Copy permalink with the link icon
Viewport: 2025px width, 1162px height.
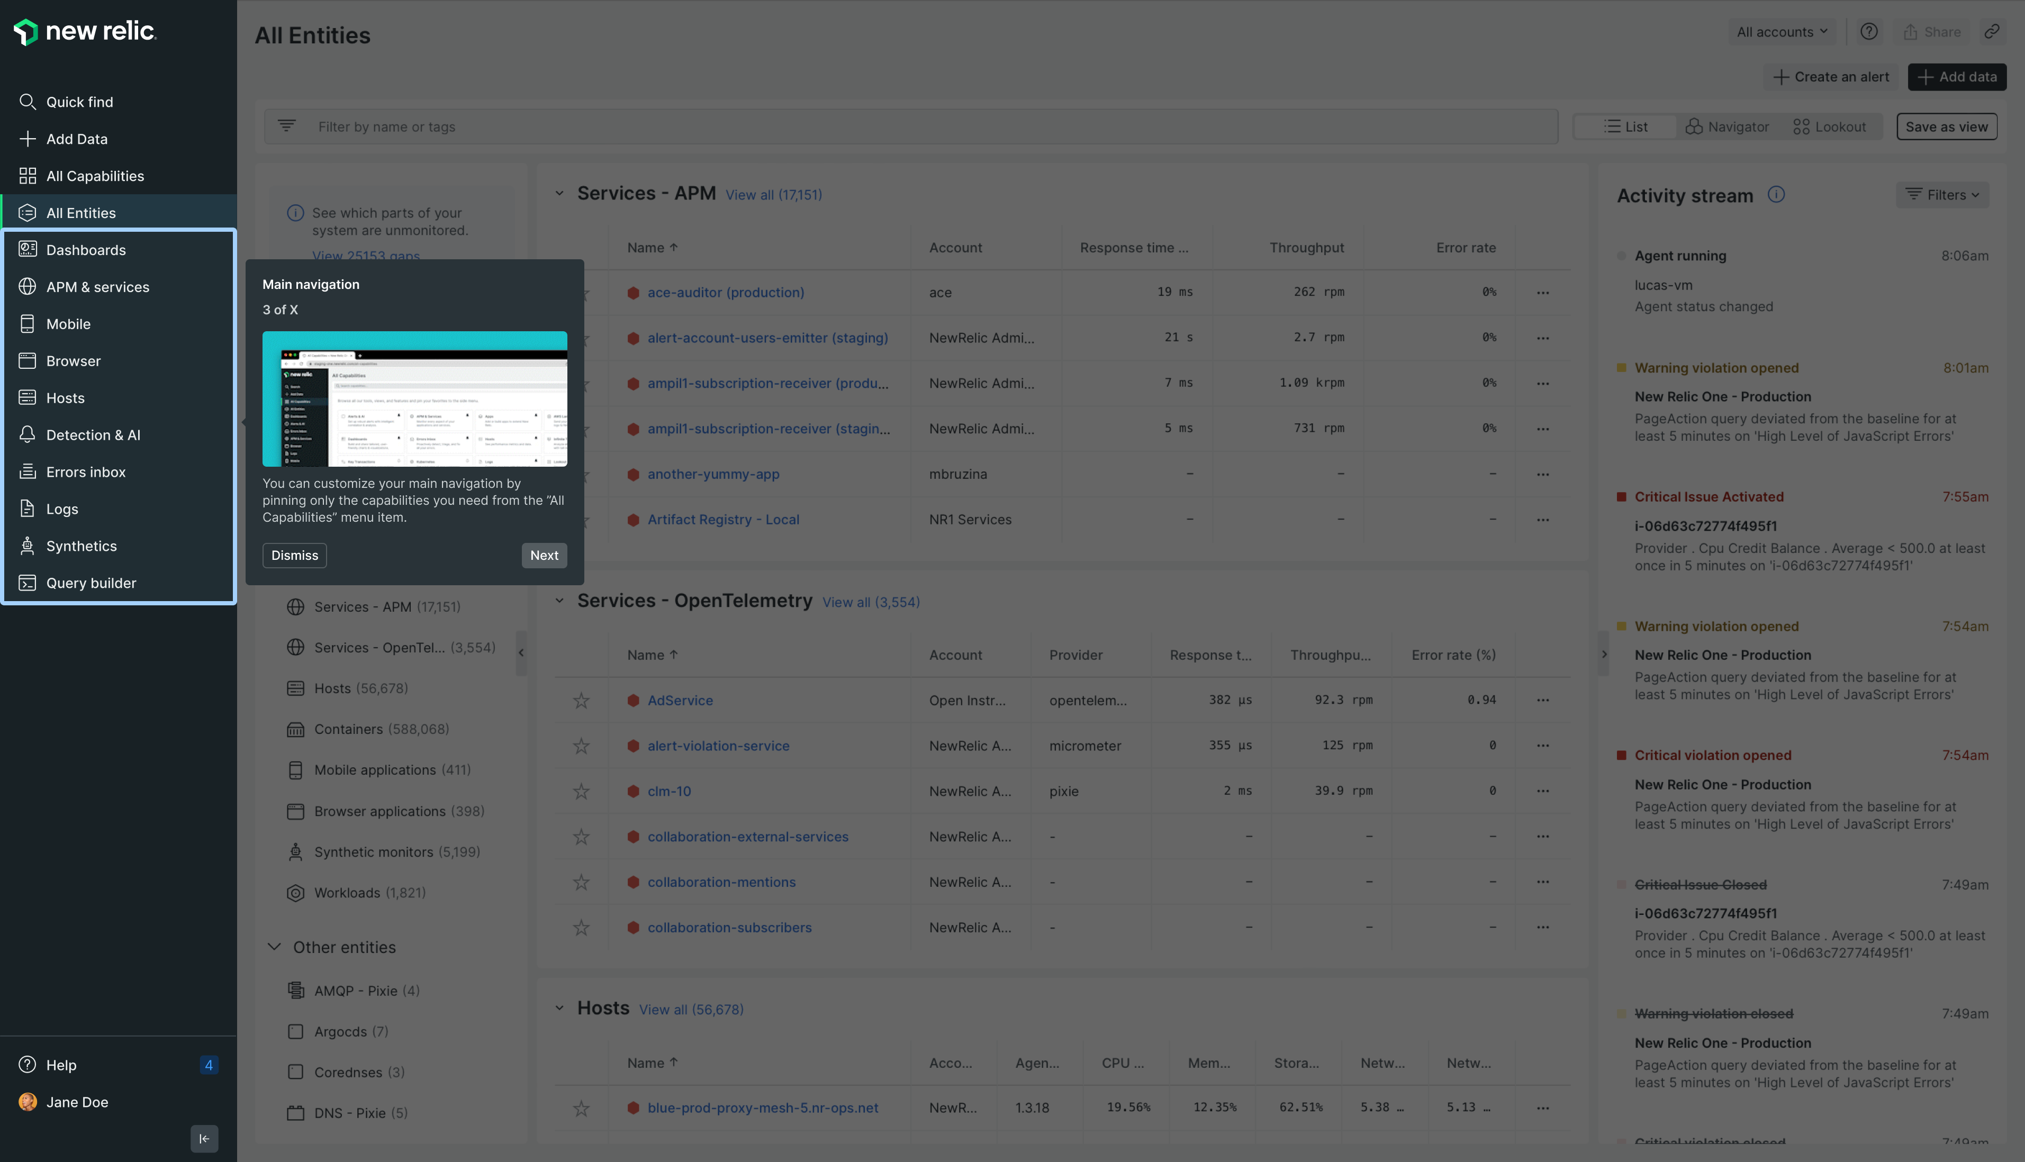[1992, 32]
